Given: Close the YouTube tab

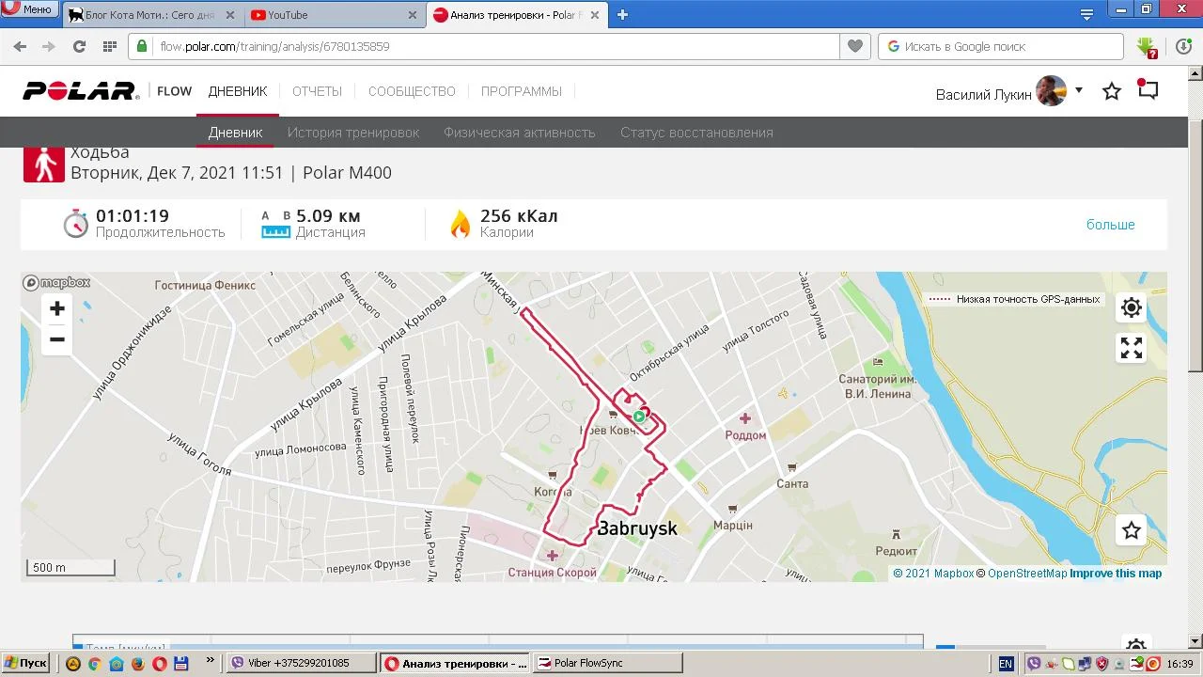Looking at the screenshot, I should [413, 15].
